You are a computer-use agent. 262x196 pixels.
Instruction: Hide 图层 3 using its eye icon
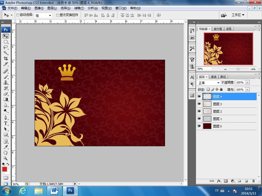coord(199,104)
